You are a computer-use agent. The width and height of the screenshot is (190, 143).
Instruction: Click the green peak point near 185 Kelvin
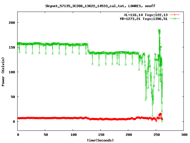click(x=159, y=30)
